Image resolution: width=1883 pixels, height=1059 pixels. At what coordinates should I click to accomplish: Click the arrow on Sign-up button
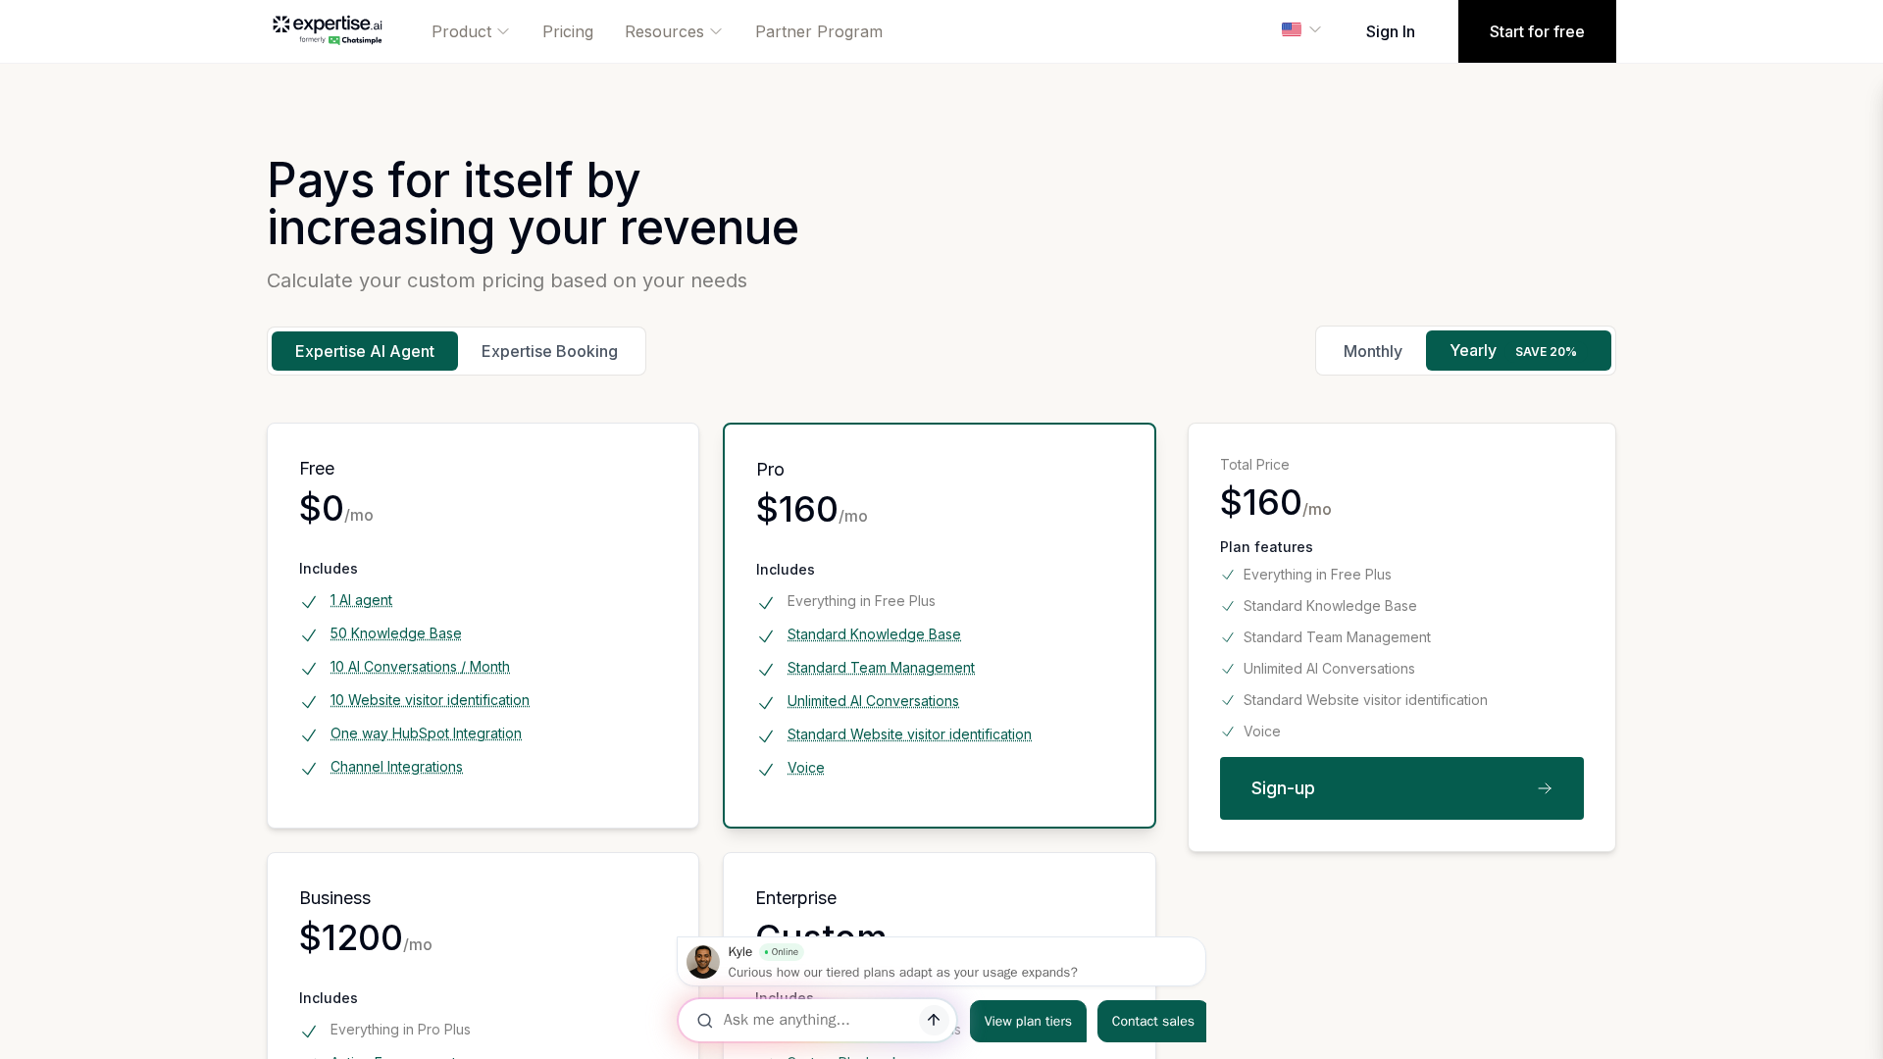1544,788
